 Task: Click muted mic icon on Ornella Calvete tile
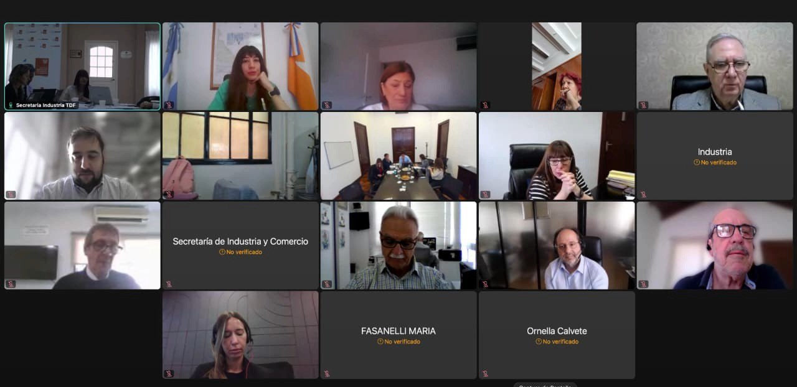tap(485, 374)
